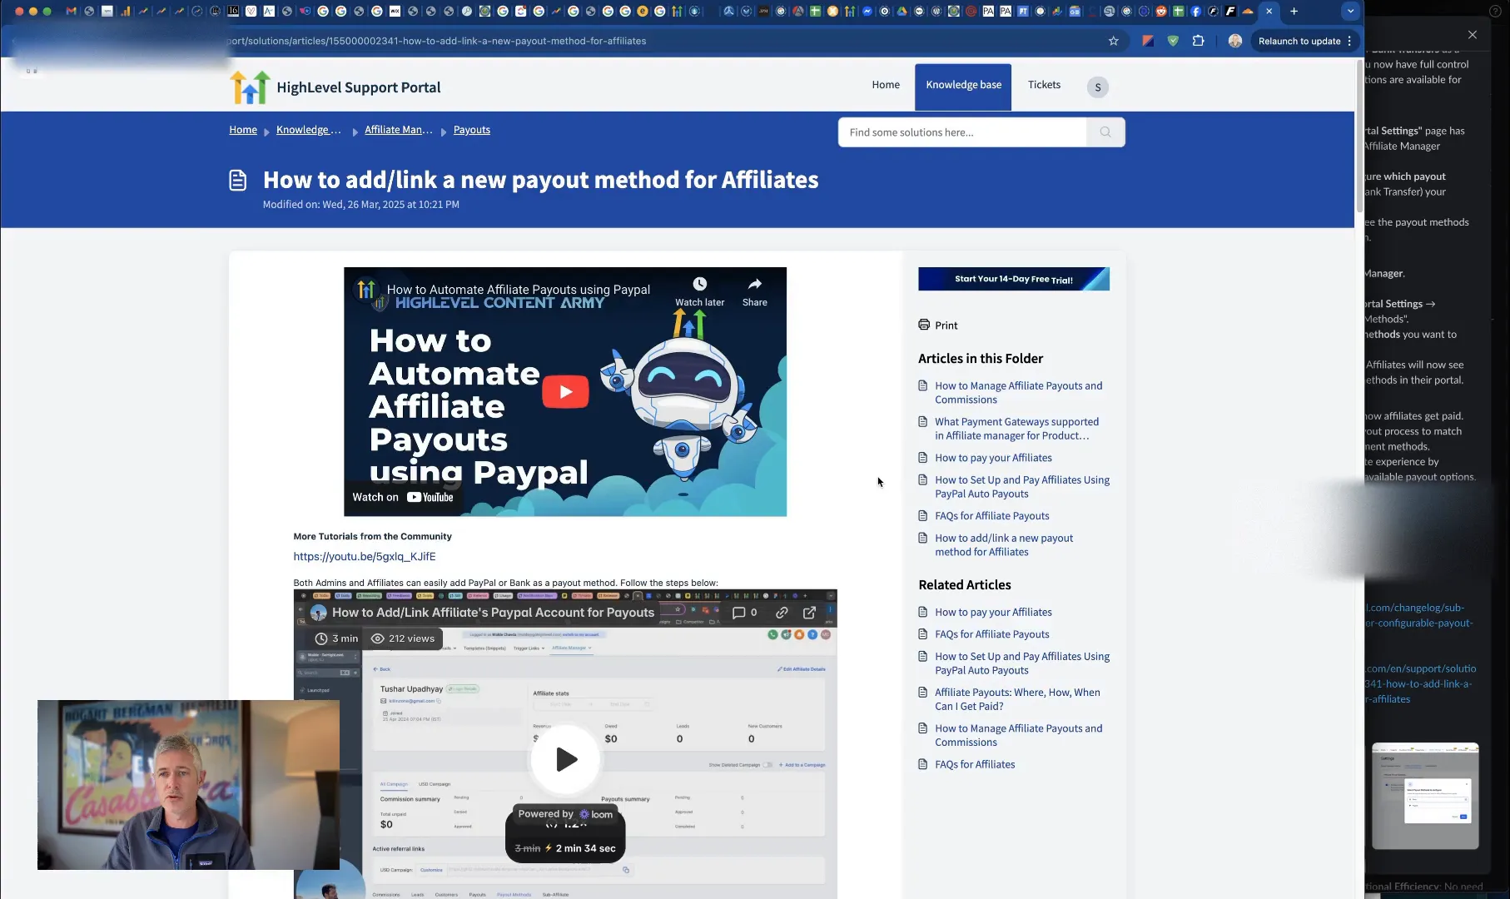Open FAQs for Affiliates related article
The image size is (1510, 899).
(975, 764)
